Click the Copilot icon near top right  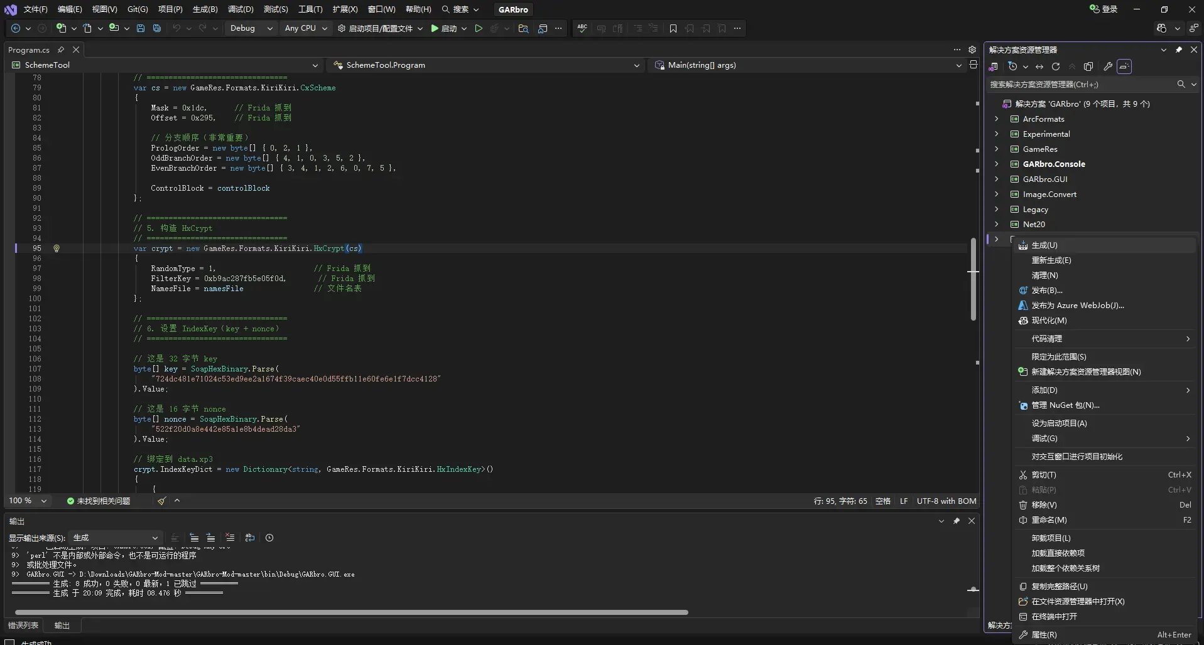tap(1161, 28)
